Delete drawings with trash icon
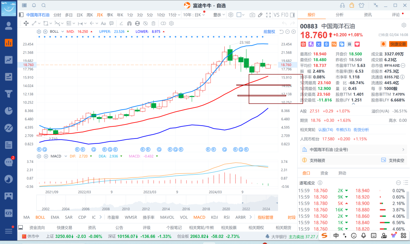Screen dimensions: 410x244 coord(153,24)
